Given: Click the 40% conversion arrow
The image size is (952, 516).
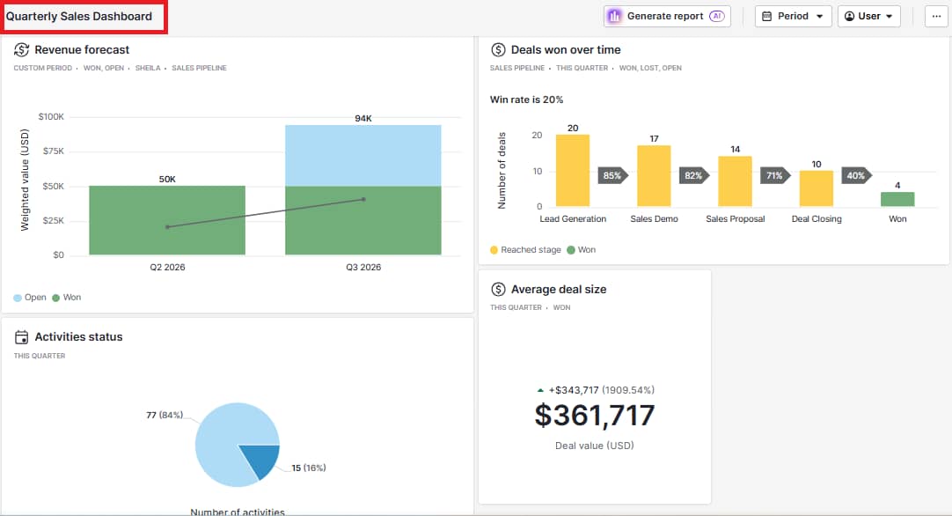Looking at the screenshot, I should pos(857,175).
